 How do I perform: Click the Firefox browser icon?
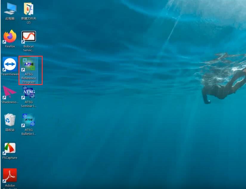click(10, 37)
